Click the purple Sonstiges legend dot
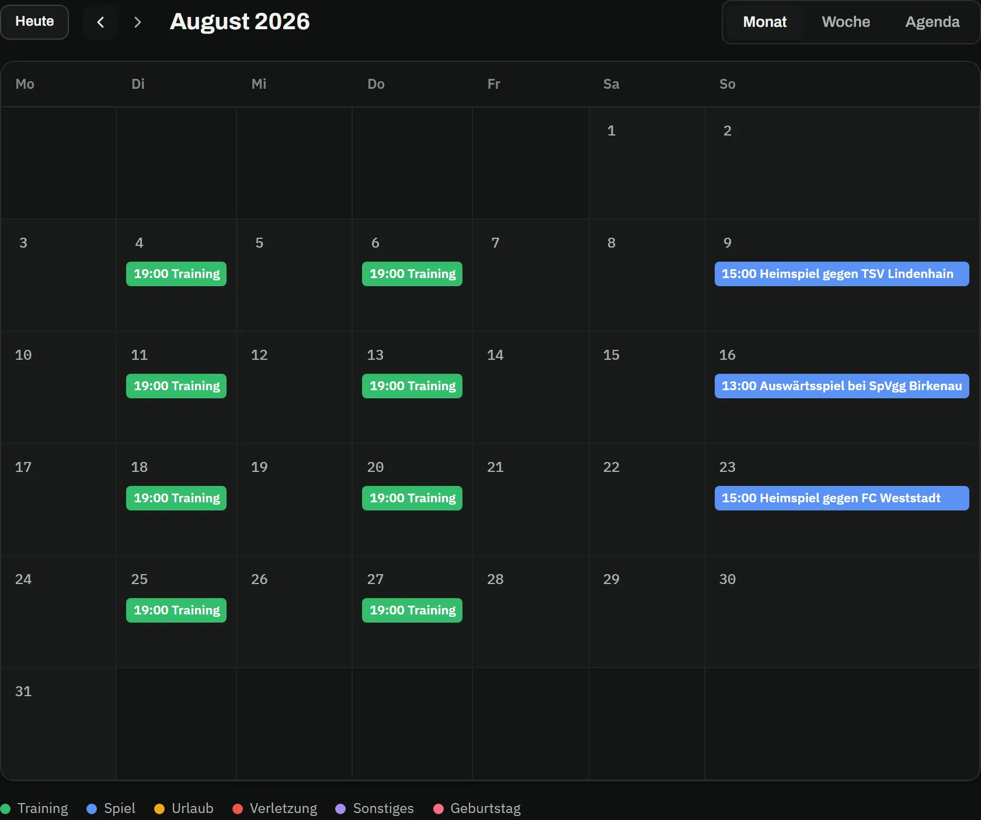This screenshot has width=981, height=820. pyautogui.click(x=340, y=809)
